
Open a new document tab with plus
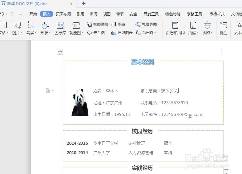[x=84, y=3]
